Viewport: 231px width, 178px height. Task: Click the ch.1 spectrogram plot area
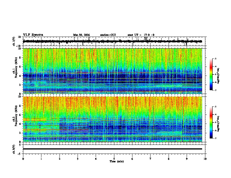[x=113, y=71]
